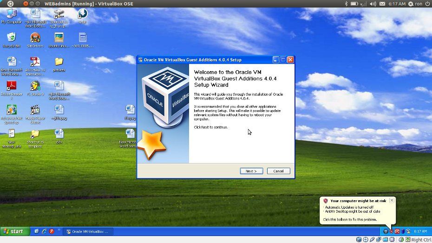432x243 pixels.
Task: Open the Ubuntu battery indicator menu
Action: click(x=354, y=4)
